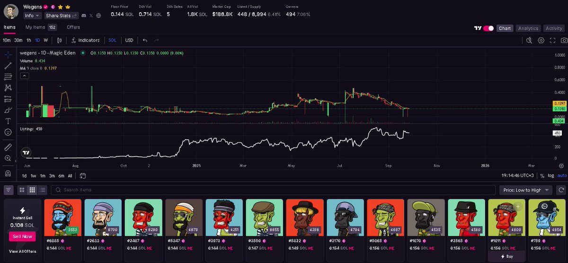568x263 pixels.
Task: Open the timezone selector 19:14:46 UTC+3
Action: (x=518, y=176)
